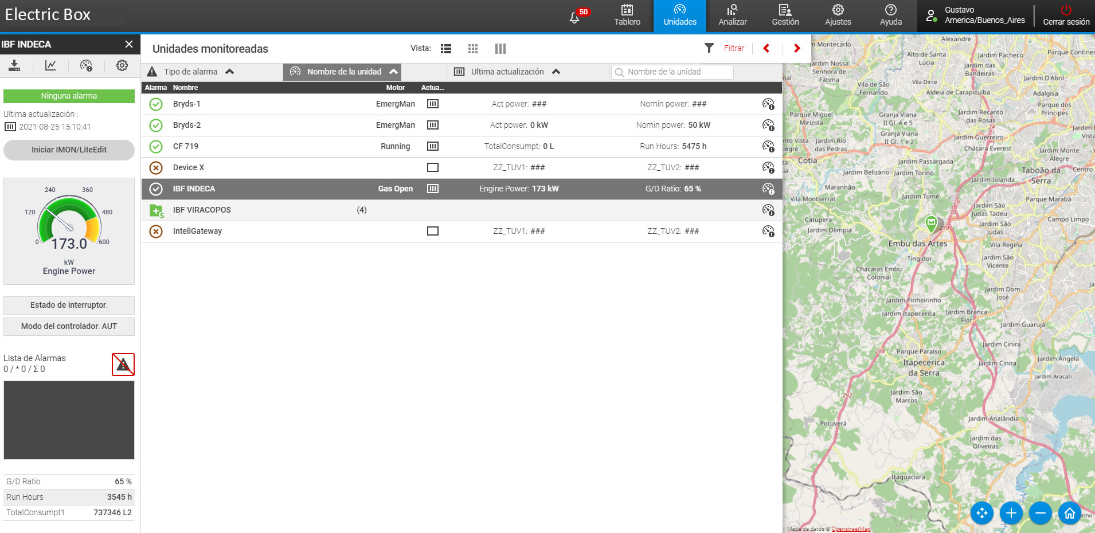Open the notifications bell with 50 badge
This screenshot has height=533, width=1095.
[575, 17]
